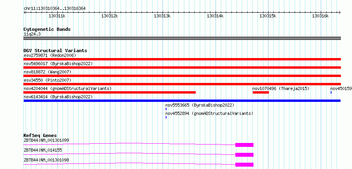
Task: Select the magenta exon of ZBTB44|NM_001301099
Action: [244, 145]
